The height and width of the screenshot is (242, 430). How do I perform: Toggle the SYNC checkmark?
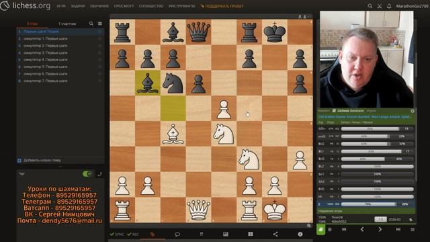click(117, 235)
